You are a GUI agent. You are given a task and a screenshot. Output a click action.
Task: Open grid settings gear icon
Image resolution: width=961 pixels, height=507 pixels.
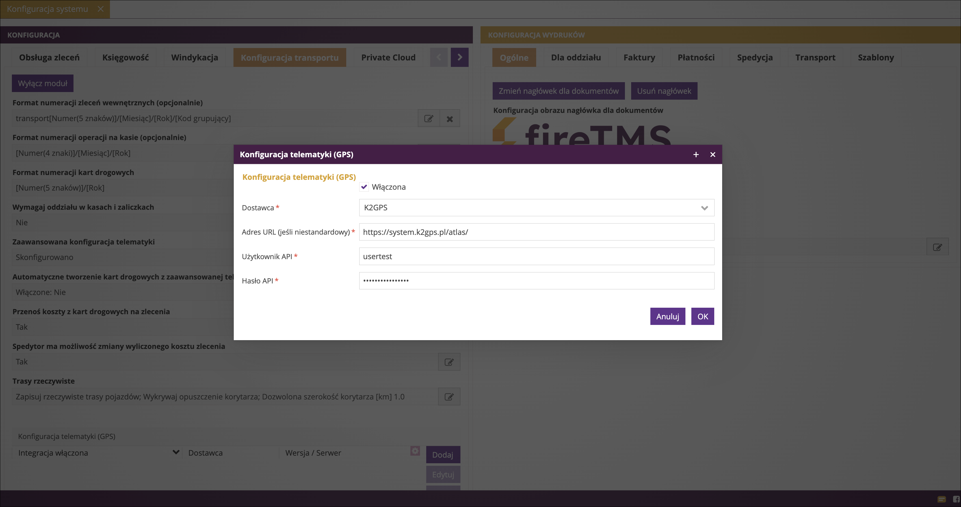pos(415,451)
